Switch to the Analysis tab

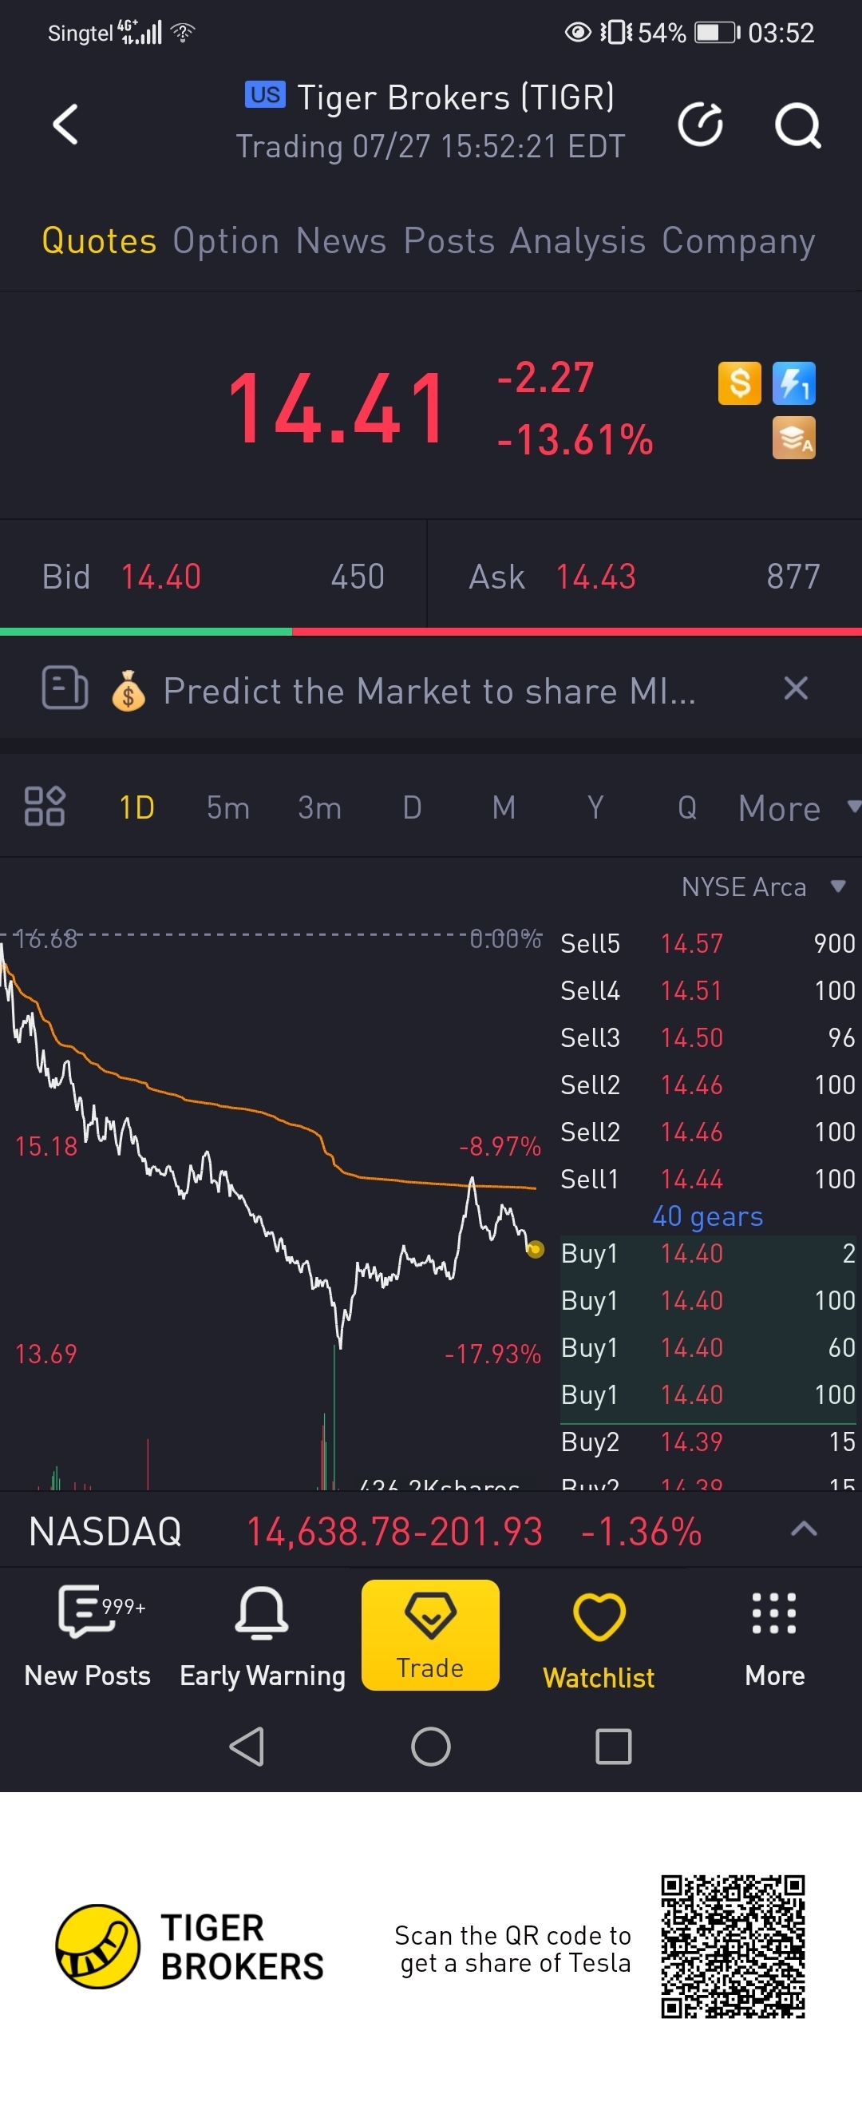[578, 242]
